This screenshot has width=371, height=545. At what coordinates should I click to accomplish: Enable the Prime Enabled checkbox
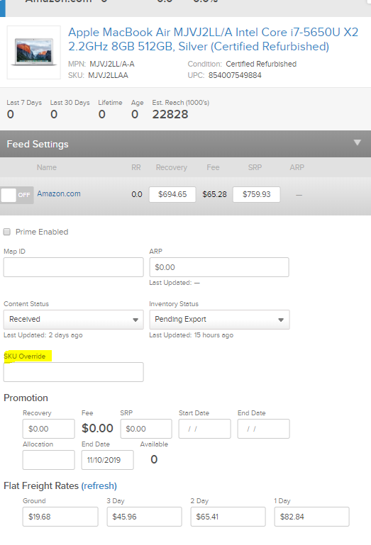click(7, 232)
